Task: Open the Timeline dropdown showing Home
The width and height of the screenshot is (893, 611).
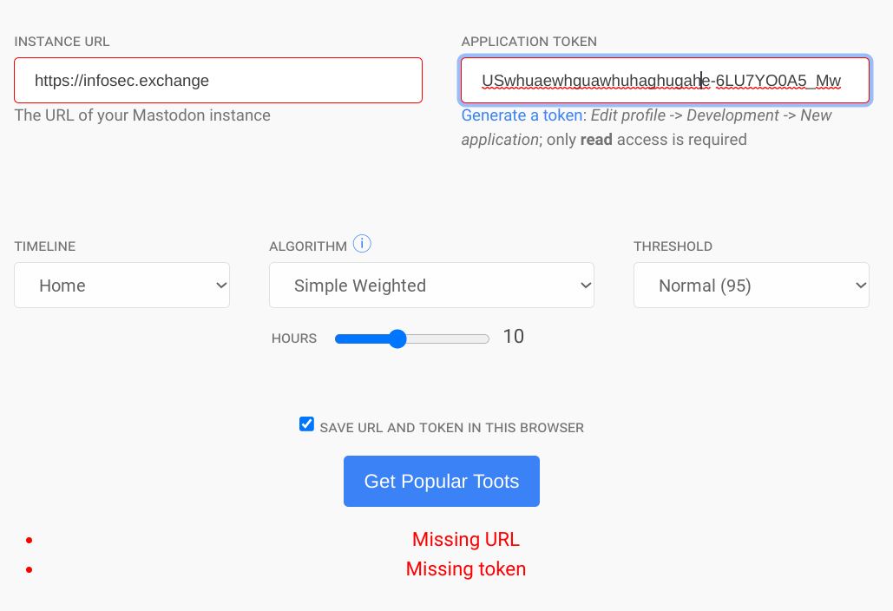Action: coord(121,286)
